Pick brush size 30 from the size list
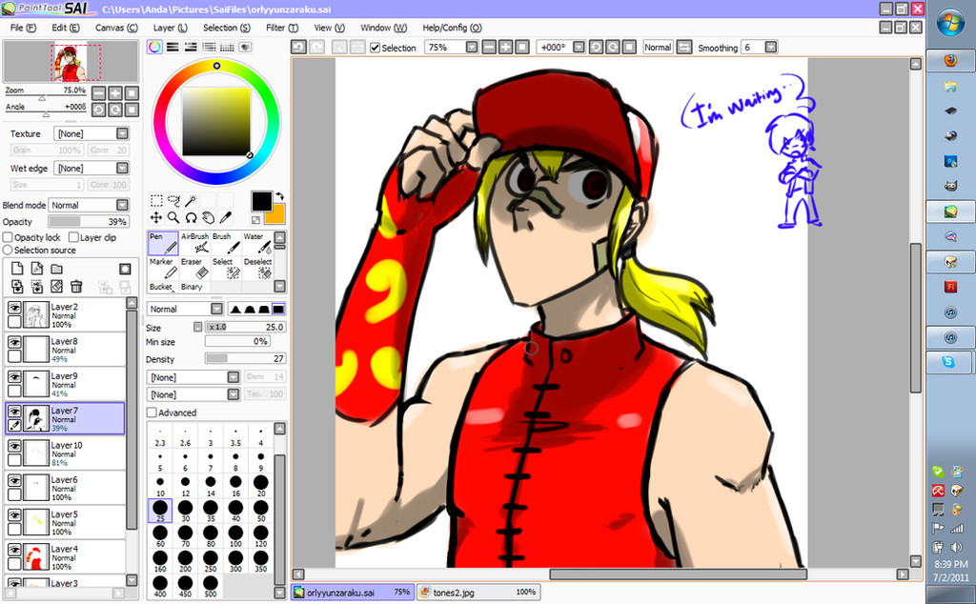976x604 pixels. (186, 512)
